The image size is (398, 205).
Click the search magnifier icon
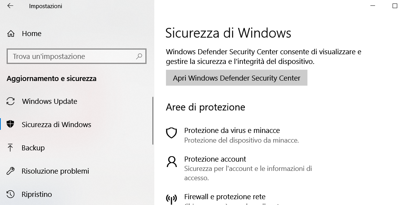pos(139,56)
